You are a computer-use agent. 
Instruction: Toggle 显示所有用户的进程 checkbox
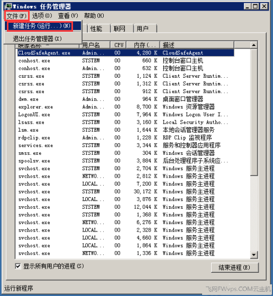click(18, 266)
